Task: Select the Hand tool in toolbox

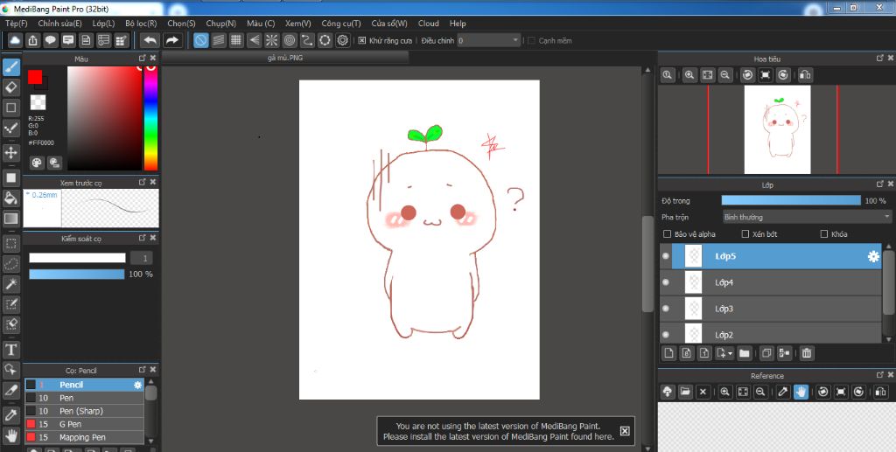Action: point(11,436)
